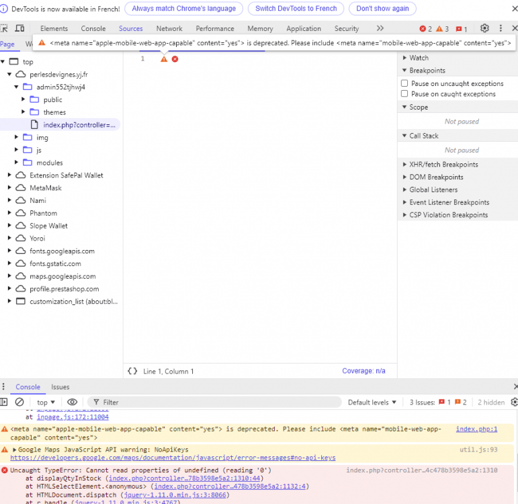Click the red error count badge
518x504 pixels.
425,29
